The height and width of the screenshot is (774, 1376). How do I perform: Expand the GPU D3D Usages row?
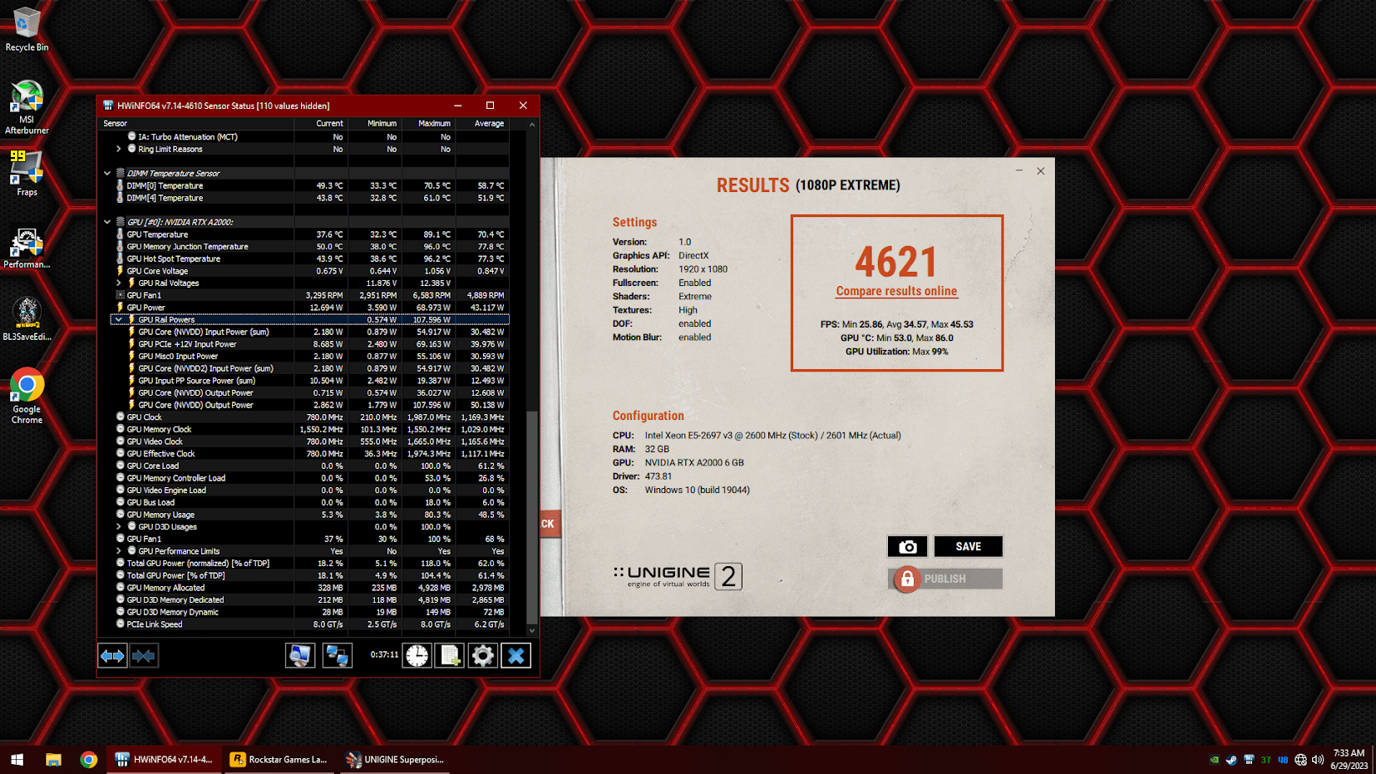(119, 526)
